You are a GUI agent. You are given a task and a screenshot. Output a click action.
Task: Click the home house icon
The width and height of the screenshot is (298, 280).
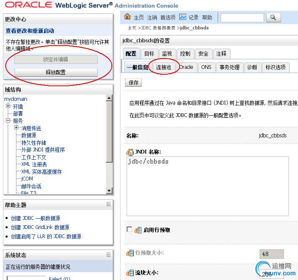[127, 17]
